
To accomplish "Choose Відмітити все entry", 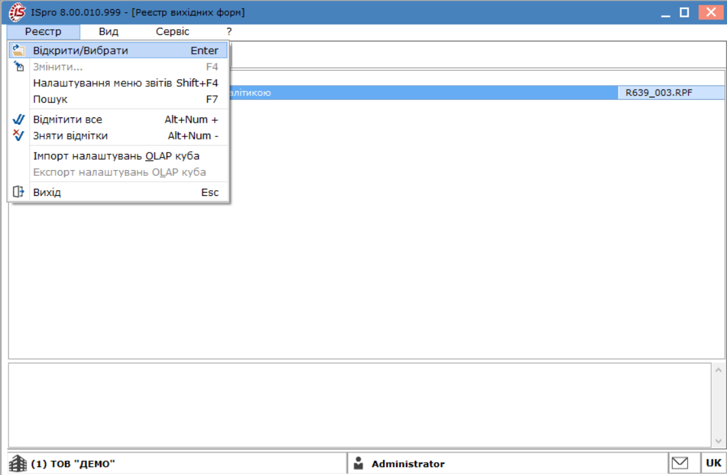I will 118,119.
